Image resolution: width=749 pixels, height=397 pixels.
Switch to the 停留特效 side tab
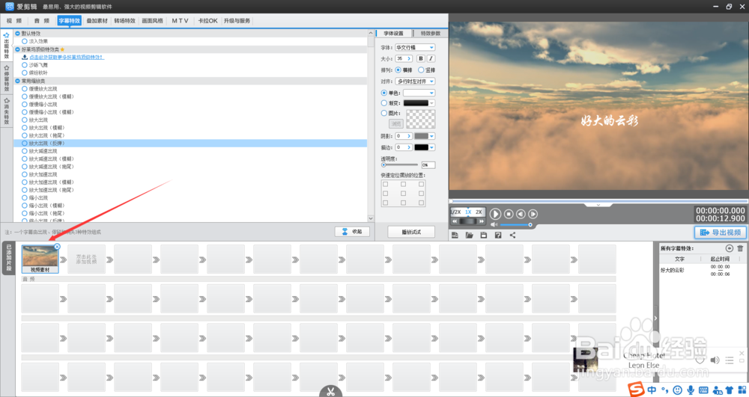pyautogui.click(x=7, y=79)
